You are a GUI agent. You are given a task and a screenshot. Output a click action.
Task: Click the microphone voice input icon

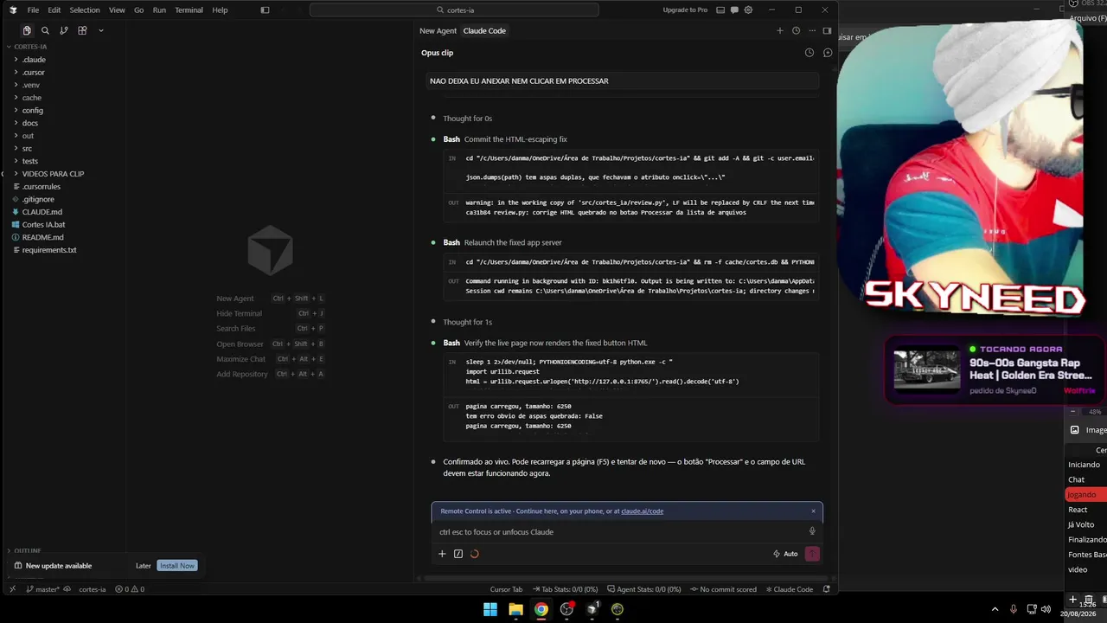coord(812,531)
